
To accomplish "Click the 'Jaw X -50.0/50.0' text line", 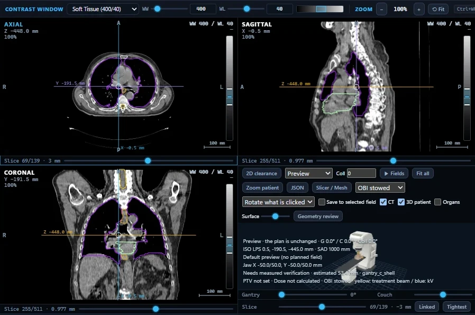I will (x=282, y=265).
